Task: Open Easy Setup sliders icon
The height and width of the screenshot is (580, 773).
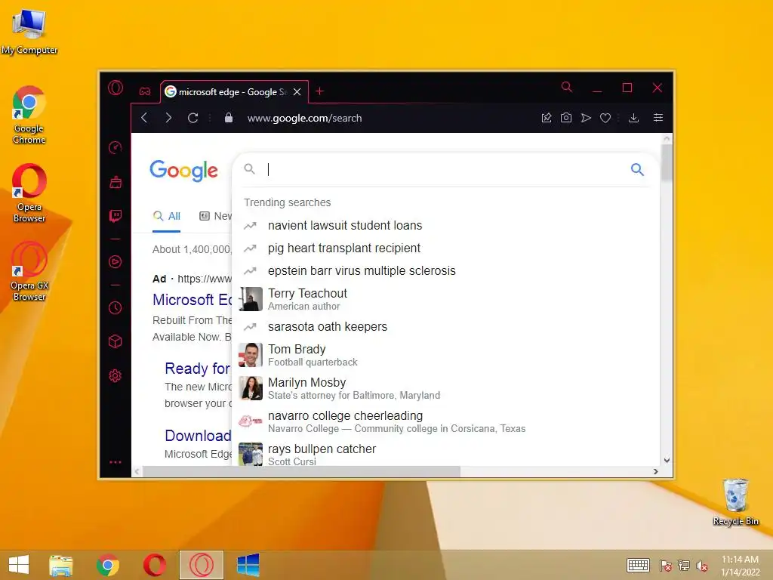Action: pos(658,118)
